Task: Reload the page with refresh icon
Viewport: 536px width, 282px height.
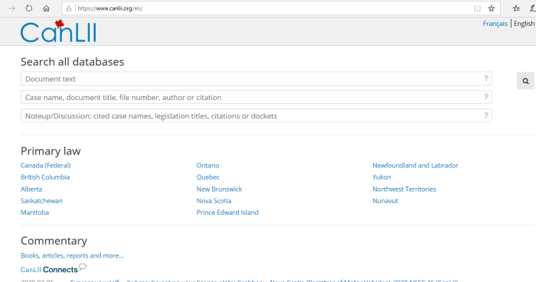Action: tap(29, 8)
